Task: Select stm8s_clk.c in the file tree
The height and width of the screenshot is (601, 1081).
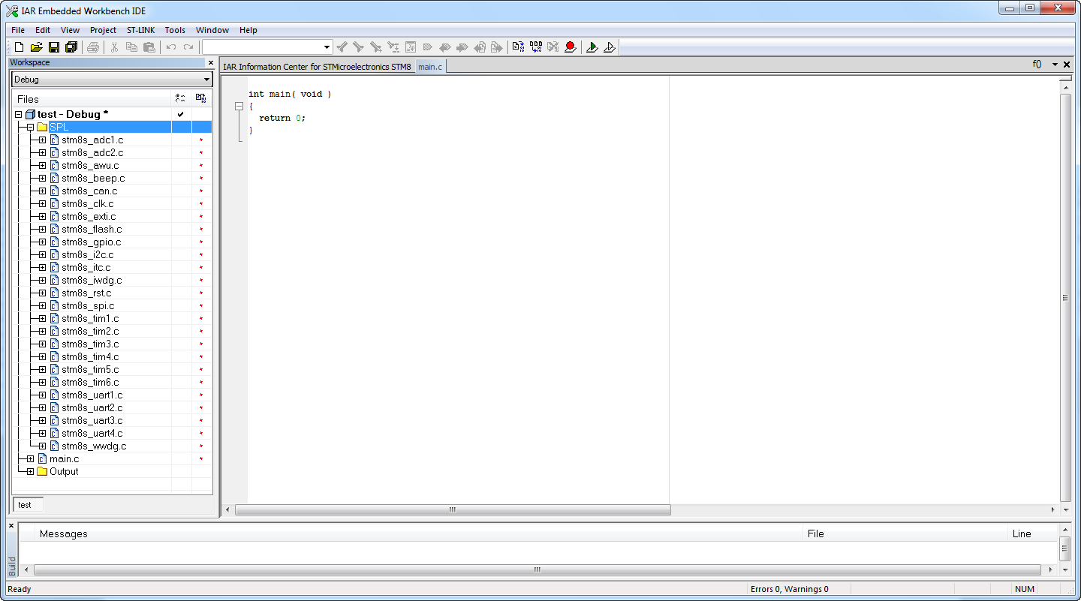Action: 88,204
